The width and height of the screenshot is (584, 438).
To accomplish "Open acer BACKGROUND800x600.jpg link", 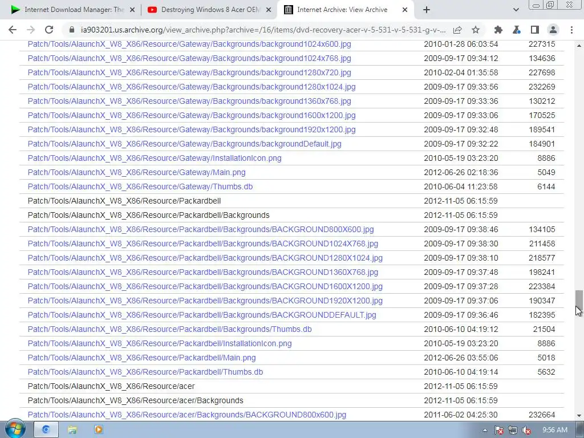I will (x=187, y=415).
